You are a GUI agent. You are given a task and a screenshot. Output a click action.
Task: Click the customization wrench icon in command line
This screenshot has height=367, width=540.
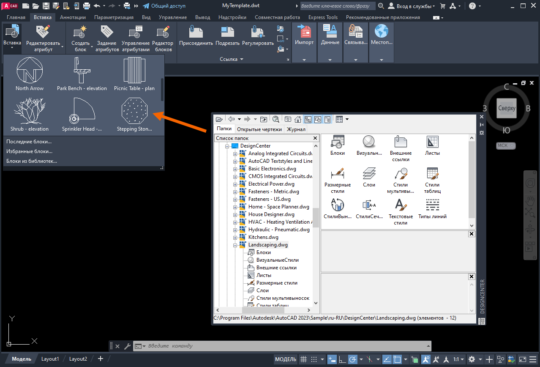click(127, 346)
